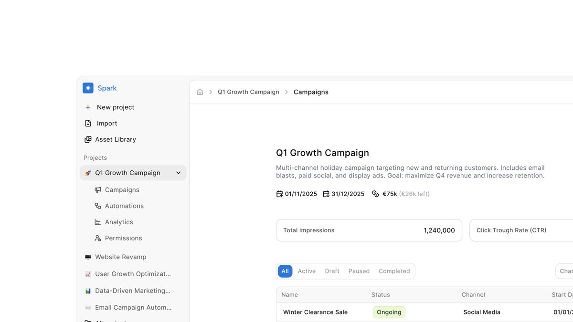
Task: Click the Click Trough Rate (CTR) card
Action: [521, 230]
